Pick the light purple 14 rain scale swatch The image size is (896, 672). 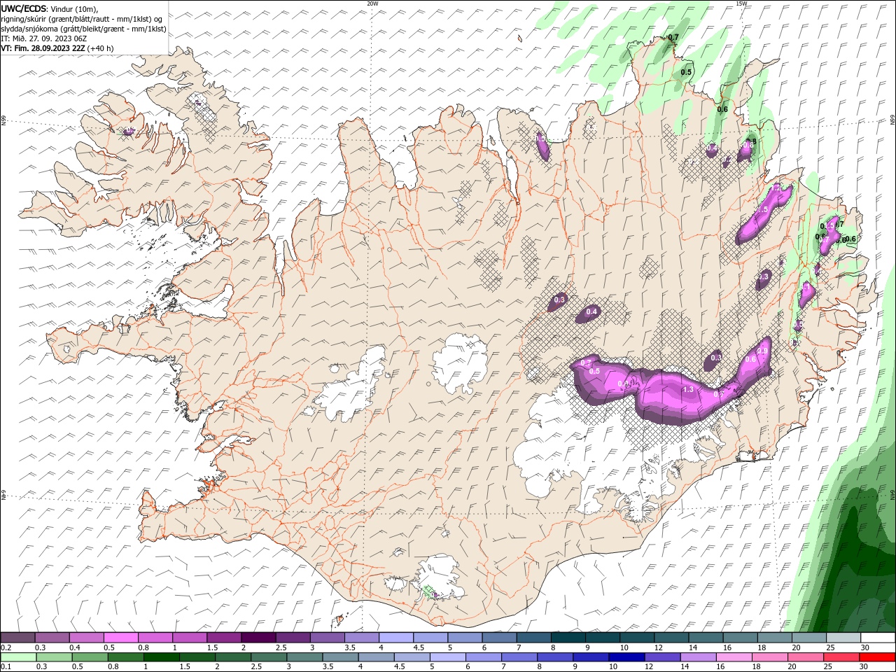699,657
